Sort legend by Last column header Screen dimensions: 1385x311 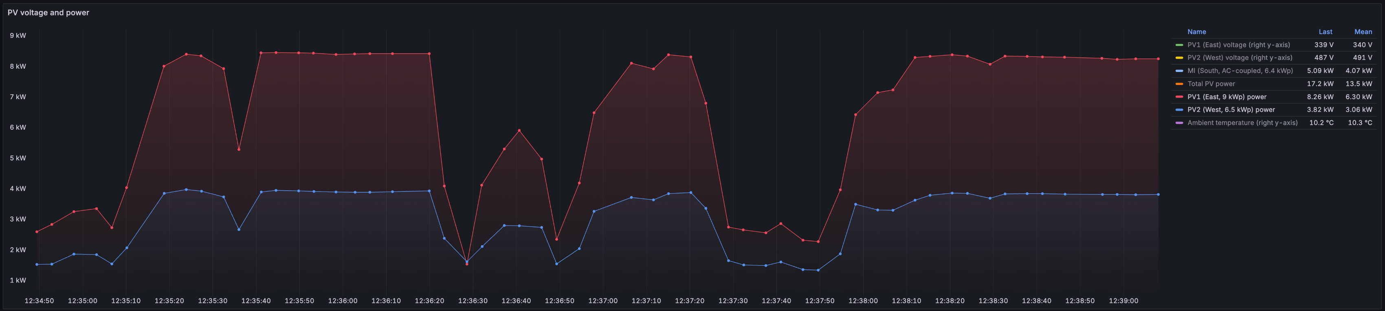pyautogui.click(x=1325, y=32)
